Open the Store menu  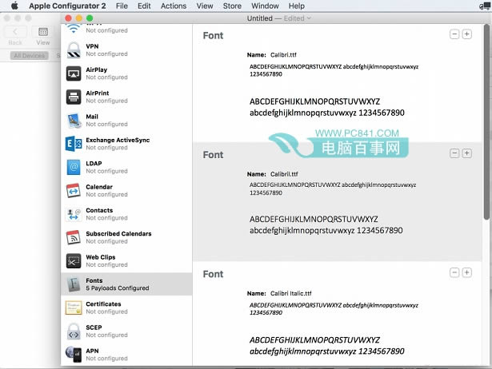232,6
